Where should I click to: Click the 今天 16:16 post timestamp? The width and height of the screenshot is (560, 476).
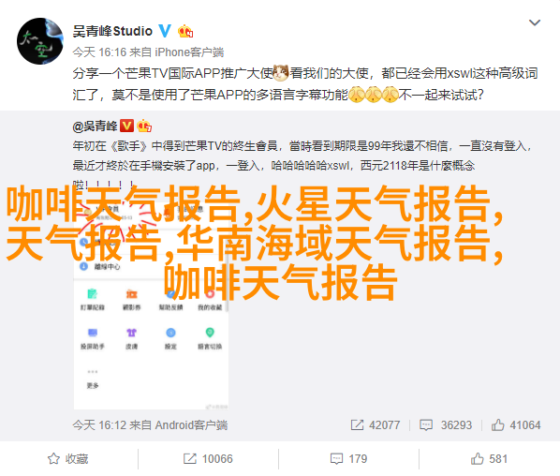point(99,52)
